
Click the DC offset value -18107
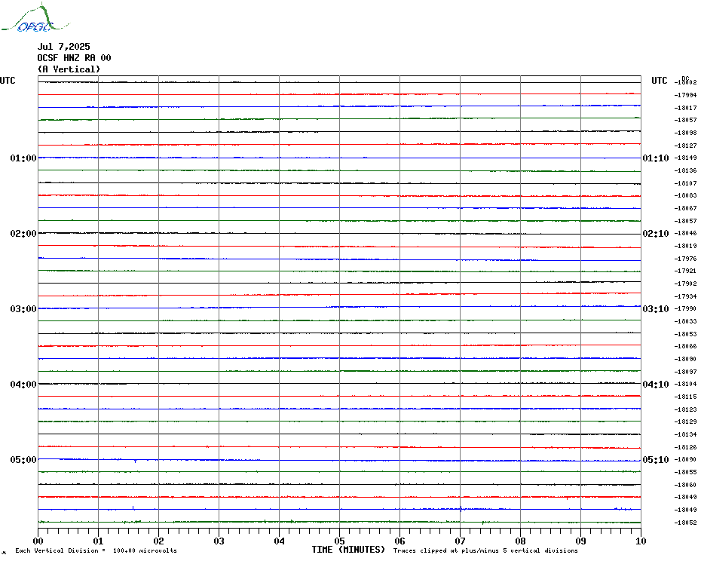685,183
